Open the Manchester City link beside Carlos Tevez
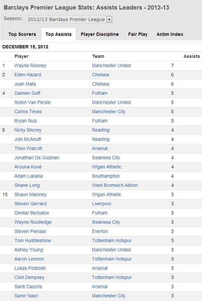Image resolution: width=202 pixels, height=301 pixels. click(x=109, y=112)
